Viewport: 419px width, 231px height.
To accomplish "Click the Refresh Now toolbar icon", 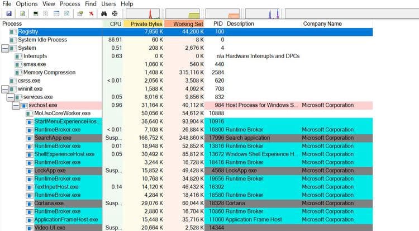I will point(23,13).
